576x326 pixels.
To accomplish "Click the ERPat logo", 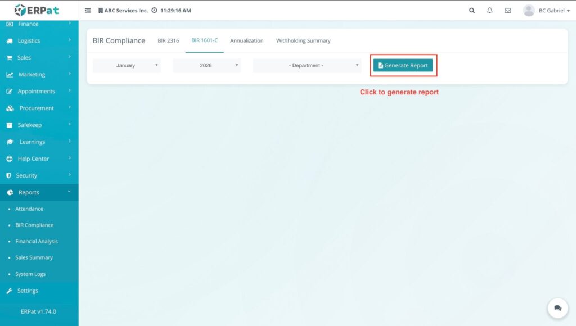I will [x=37, y=10].
